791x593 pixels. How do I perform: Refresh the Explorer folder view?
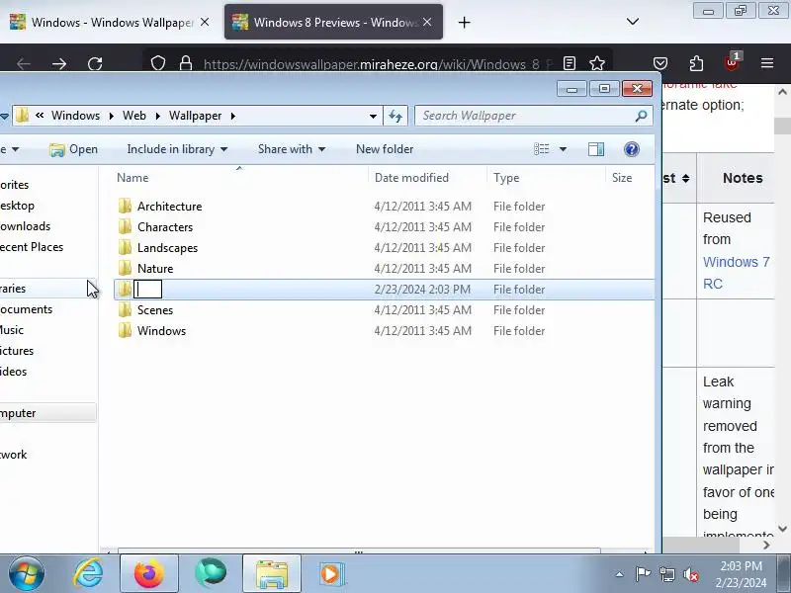[x=395, y=116]
